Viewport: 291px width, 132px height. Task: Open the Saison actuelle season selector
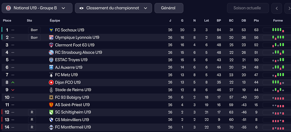tap(247, 8)
